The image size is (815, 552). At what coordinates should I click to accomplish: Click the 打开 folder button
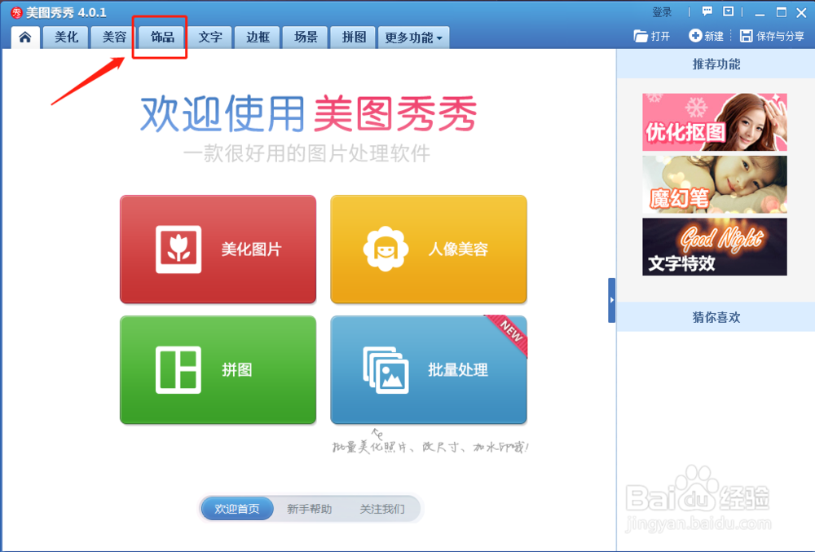pos(652,36)
